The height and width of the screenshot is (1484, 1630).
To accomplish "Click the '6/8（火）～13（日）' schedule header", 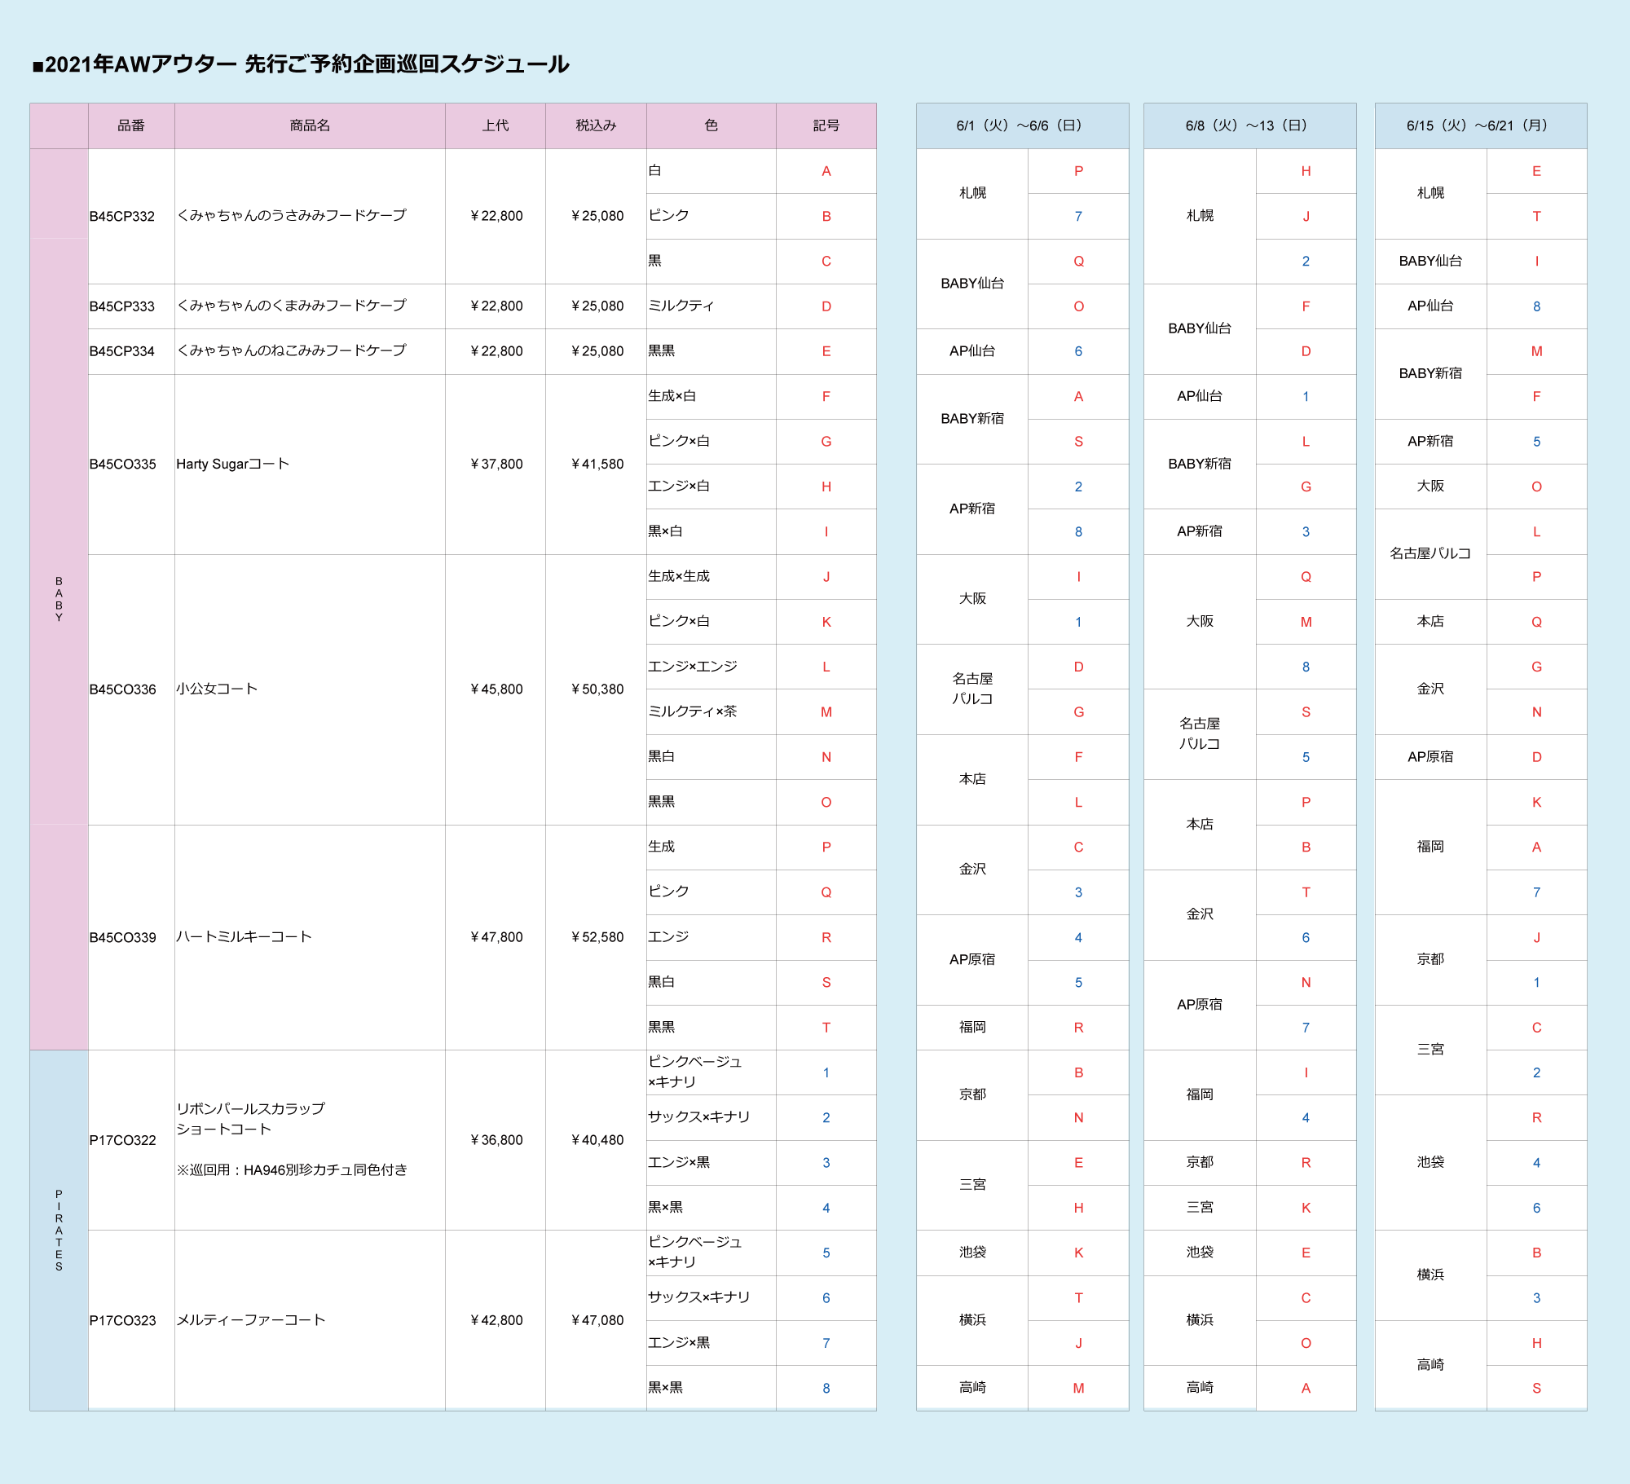I will click(x=1249, y=126).
